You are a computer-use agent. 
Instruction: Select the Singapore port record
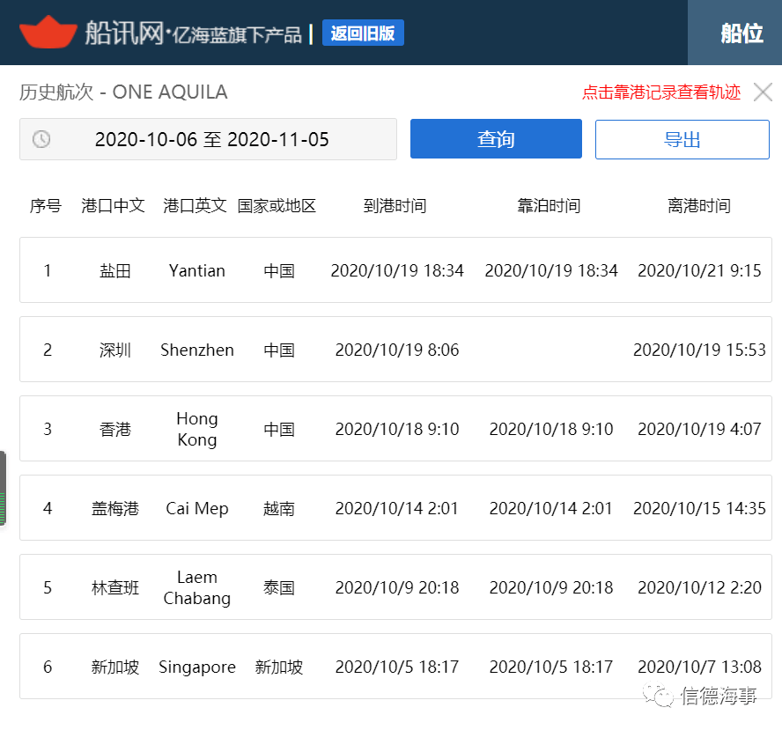(395, 667)
